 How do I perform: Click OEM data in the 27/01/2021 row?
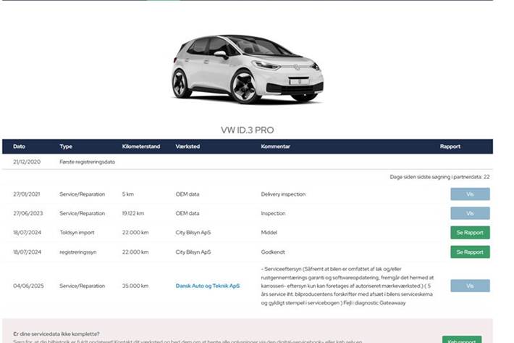click(x=188, y=194)
